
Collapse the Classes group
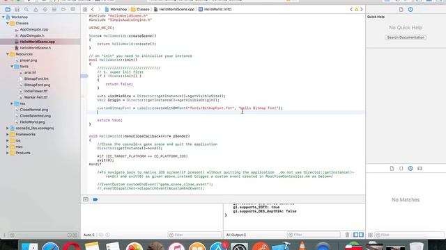click(x=8, y=23)
